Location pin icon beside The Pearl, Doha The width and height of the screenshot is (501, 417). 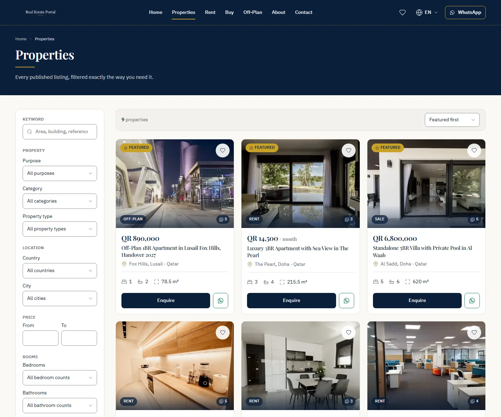[x=250, y=264]
